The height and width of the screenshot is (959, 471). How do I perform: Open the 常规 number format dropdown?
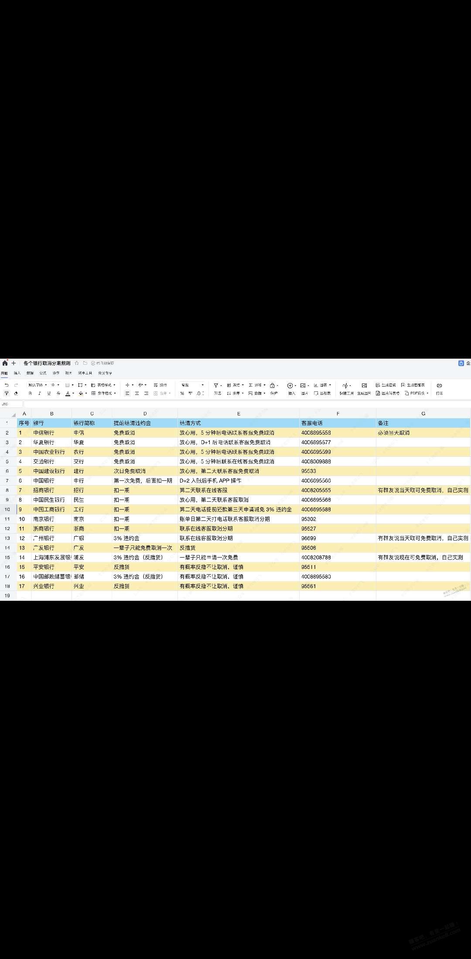coord(192,385)
